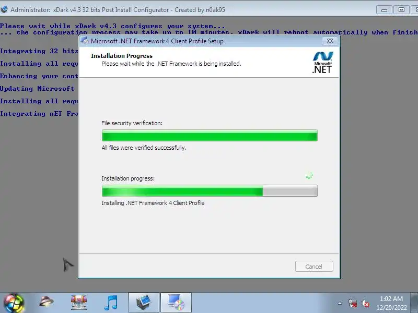Click the muted volume tray icon
418x313 pixels.
pyautogui.click(x=365, y=303)
